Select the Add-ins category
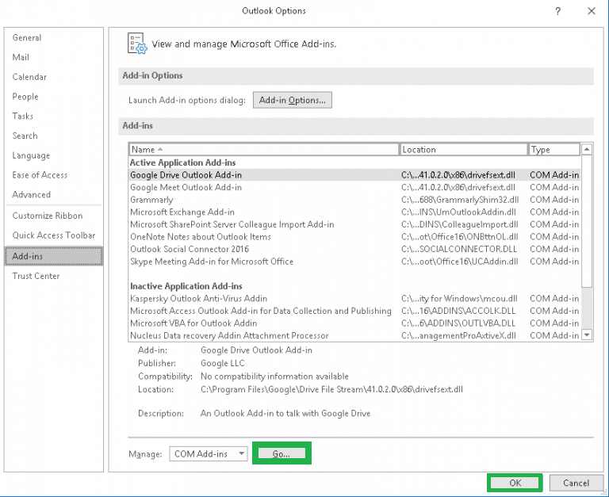609x497 pixels. pos(54,256)
